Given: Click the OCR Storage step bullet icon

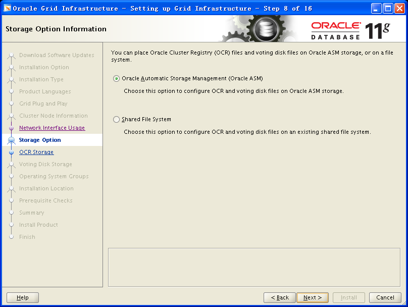Looking at the screenshot, I should point(11,152).
